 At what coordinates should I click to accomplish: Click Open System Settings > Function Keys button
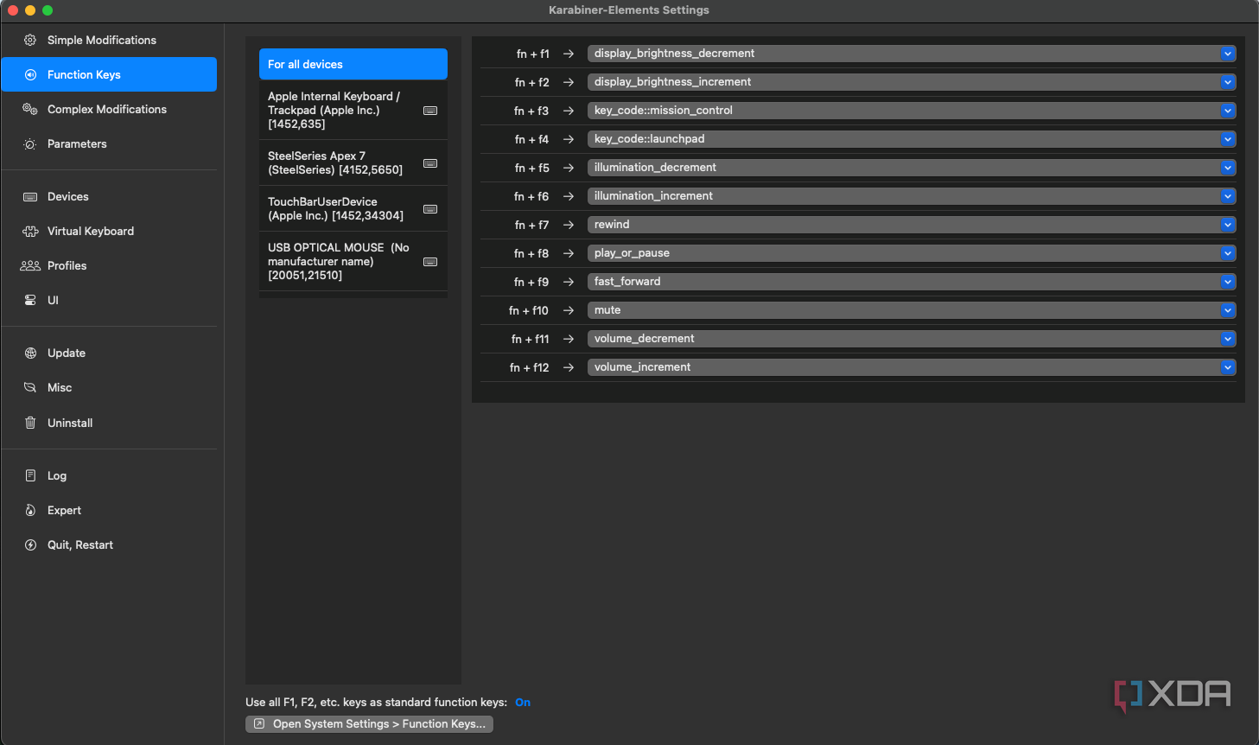pyautogui.click(x=369, y=724)
